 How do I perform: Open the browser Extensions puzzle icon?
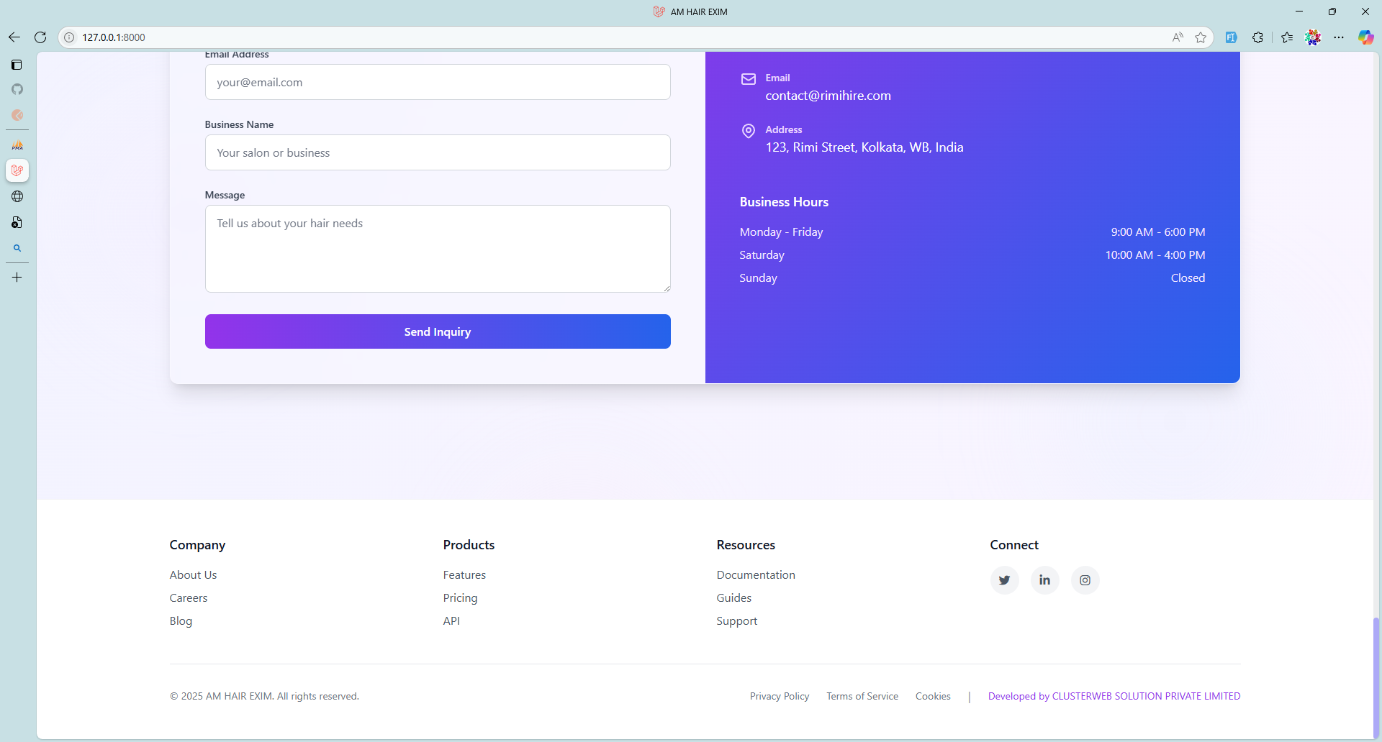1257,37
